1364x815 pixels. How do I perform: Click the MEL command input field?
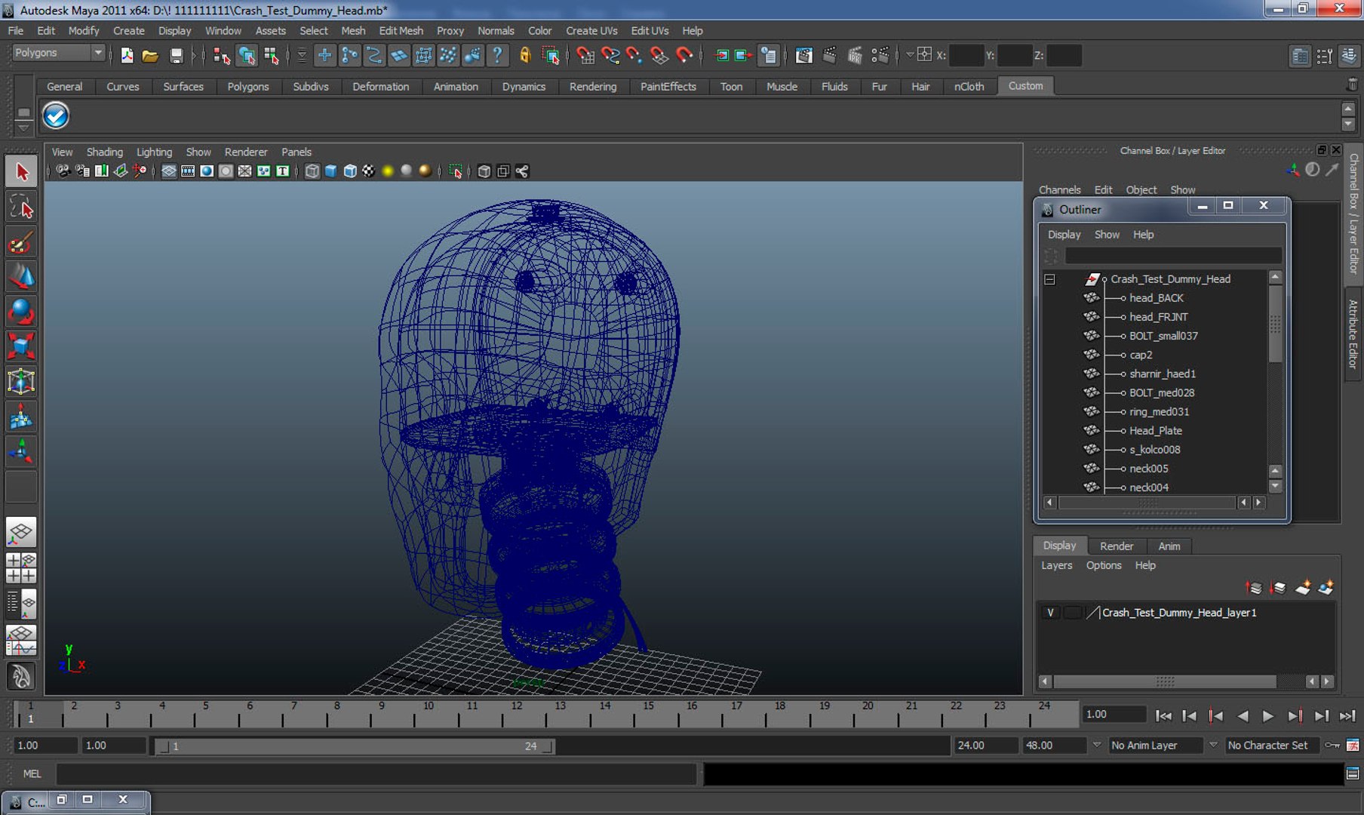376,773
